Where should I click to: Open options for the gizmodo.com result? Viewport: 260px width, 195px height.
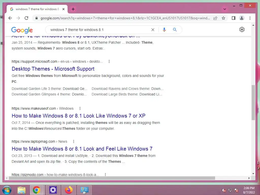pyautogui.click(x=105, y=174)
